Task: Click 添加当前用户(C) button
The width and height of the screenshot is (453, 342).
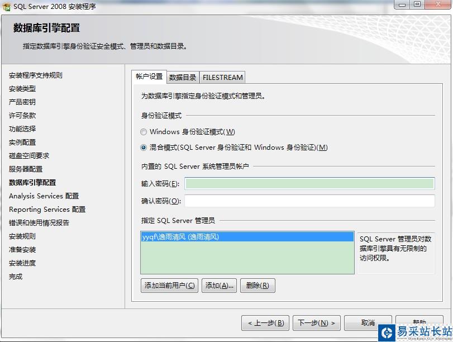Action: (x=170, y=286)
